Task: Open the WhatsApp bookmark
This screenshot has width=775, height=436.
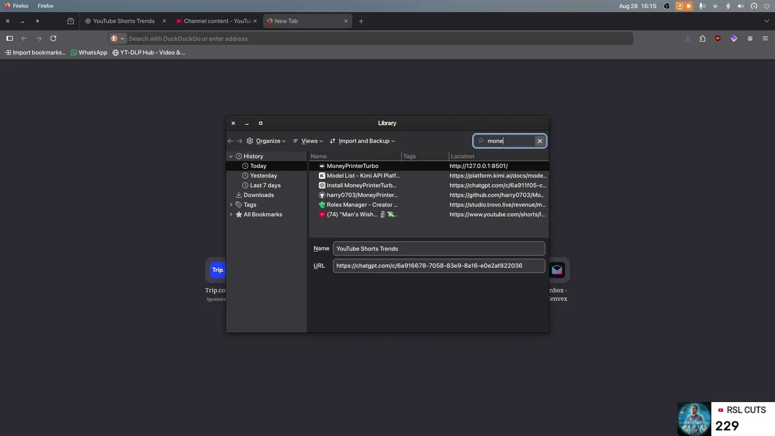Action: tap(89, 53)
